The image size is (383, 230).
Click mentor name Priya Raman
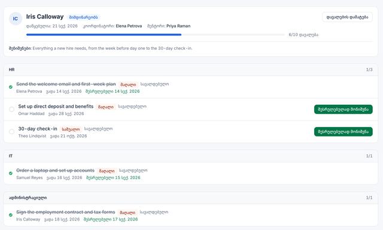[178, 26]
